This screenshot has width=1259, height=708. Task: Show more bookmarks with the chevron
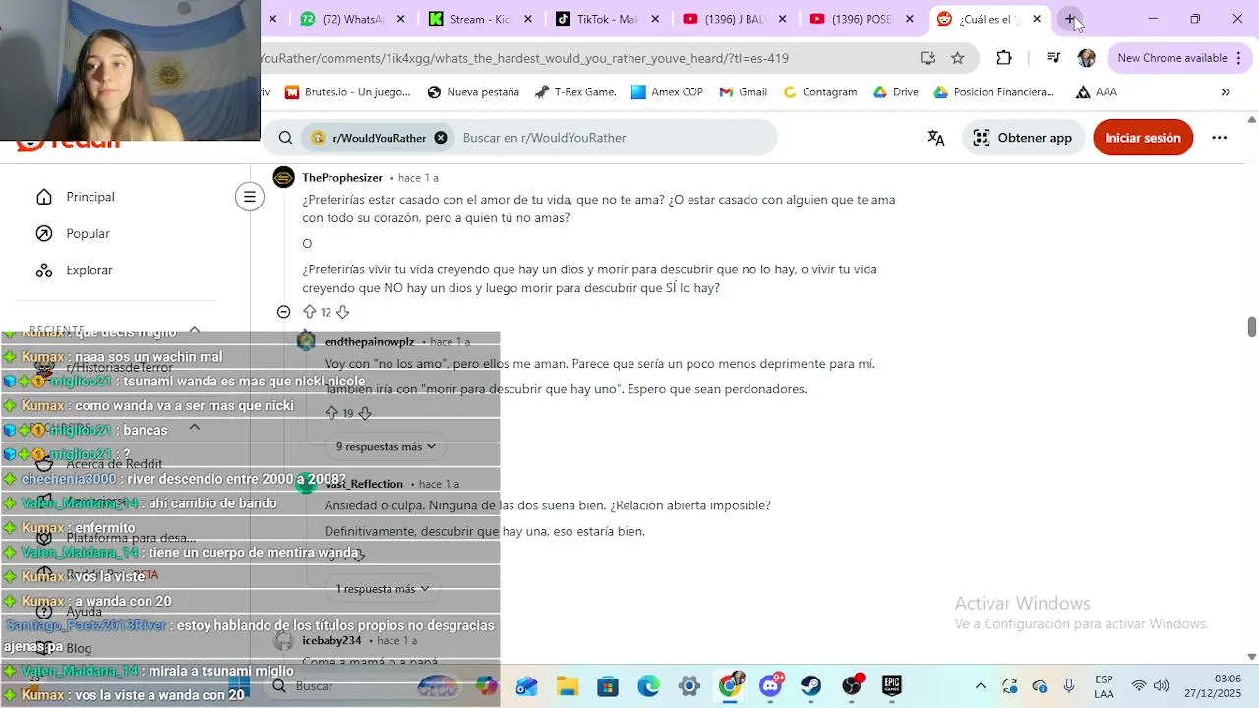click(x=1225, y=92)
